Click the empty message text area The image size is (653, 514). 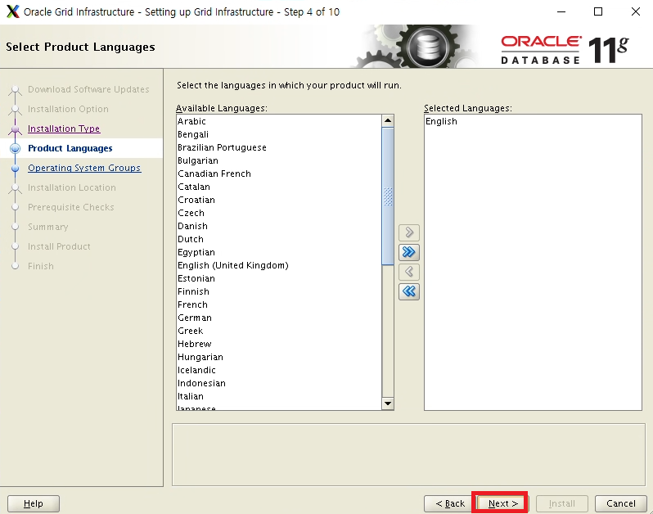click(x=408, y=455)
